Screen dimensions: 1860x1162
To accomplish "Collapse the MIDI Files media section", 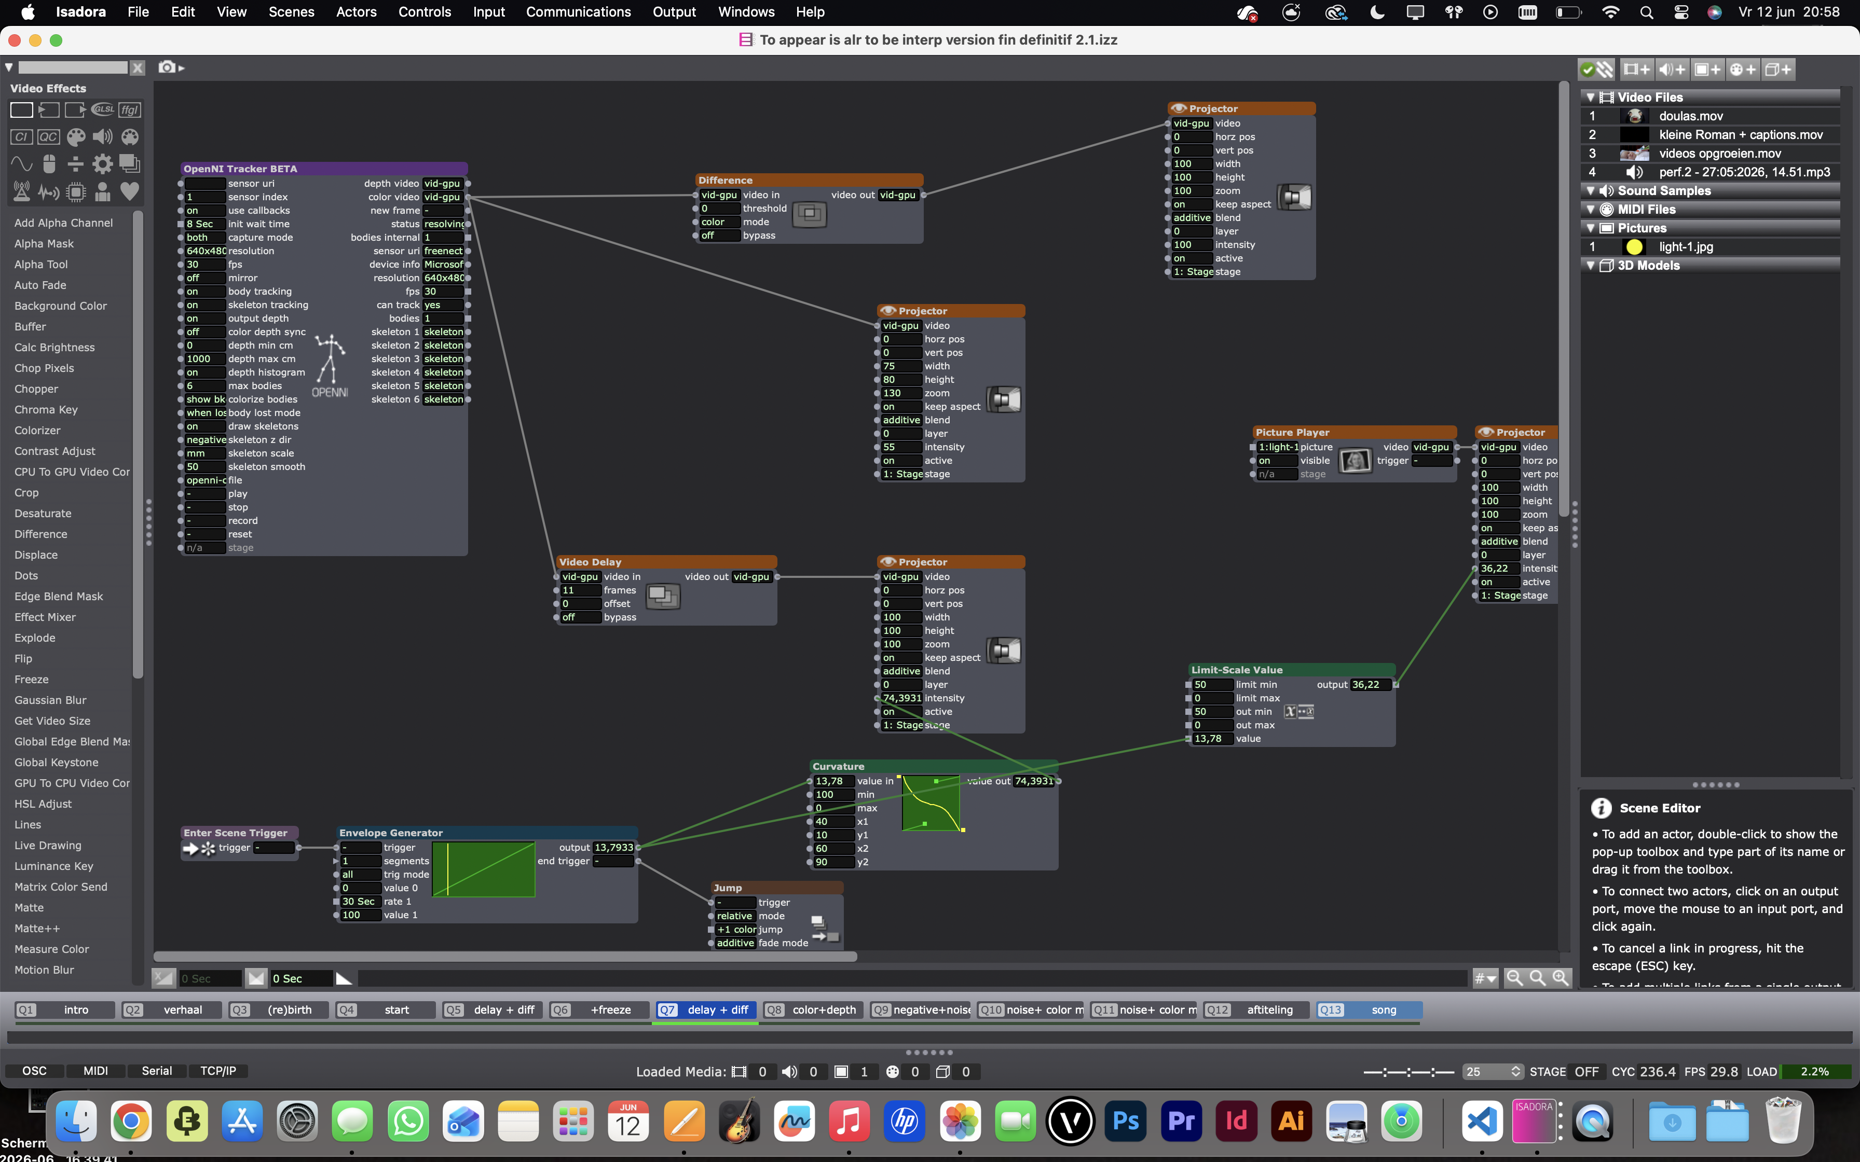I will pyautogui.click(x=1590, y=210).
